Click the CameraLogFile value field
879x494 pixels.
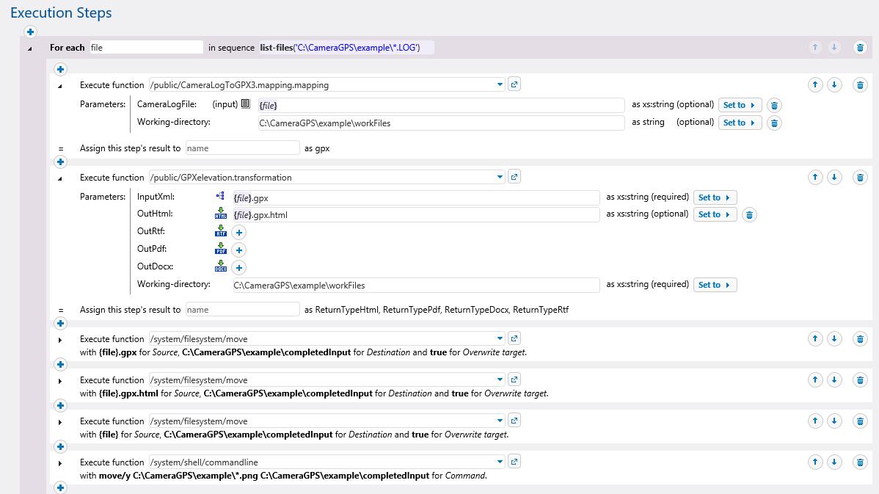441,106
